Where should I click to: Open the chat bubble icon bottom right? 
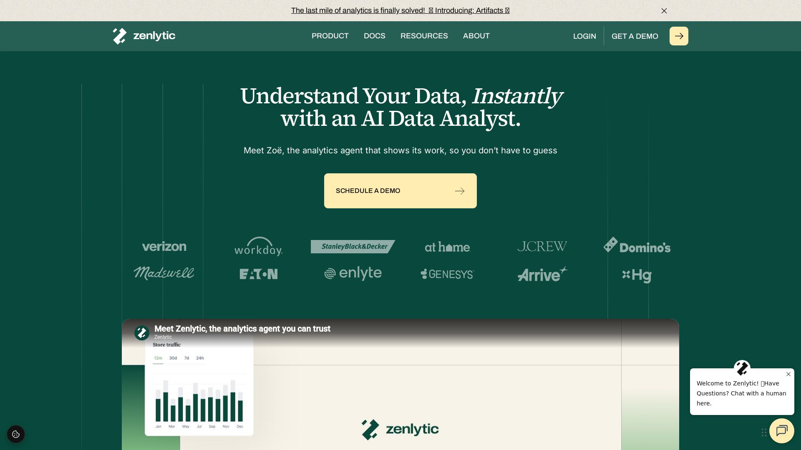782,431
